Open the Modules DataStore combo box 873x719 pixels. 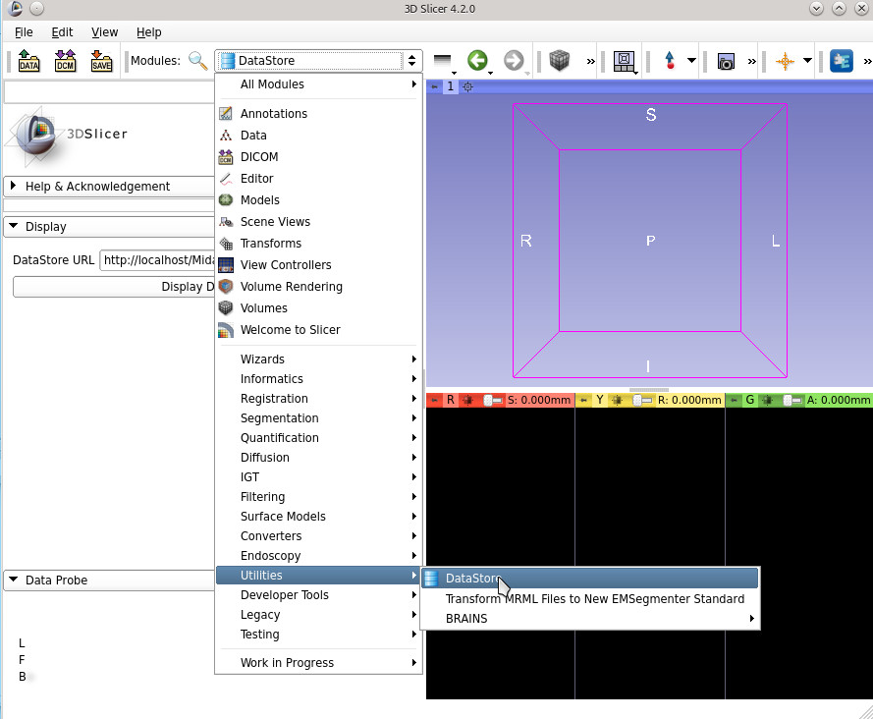[x=318, y=61]
